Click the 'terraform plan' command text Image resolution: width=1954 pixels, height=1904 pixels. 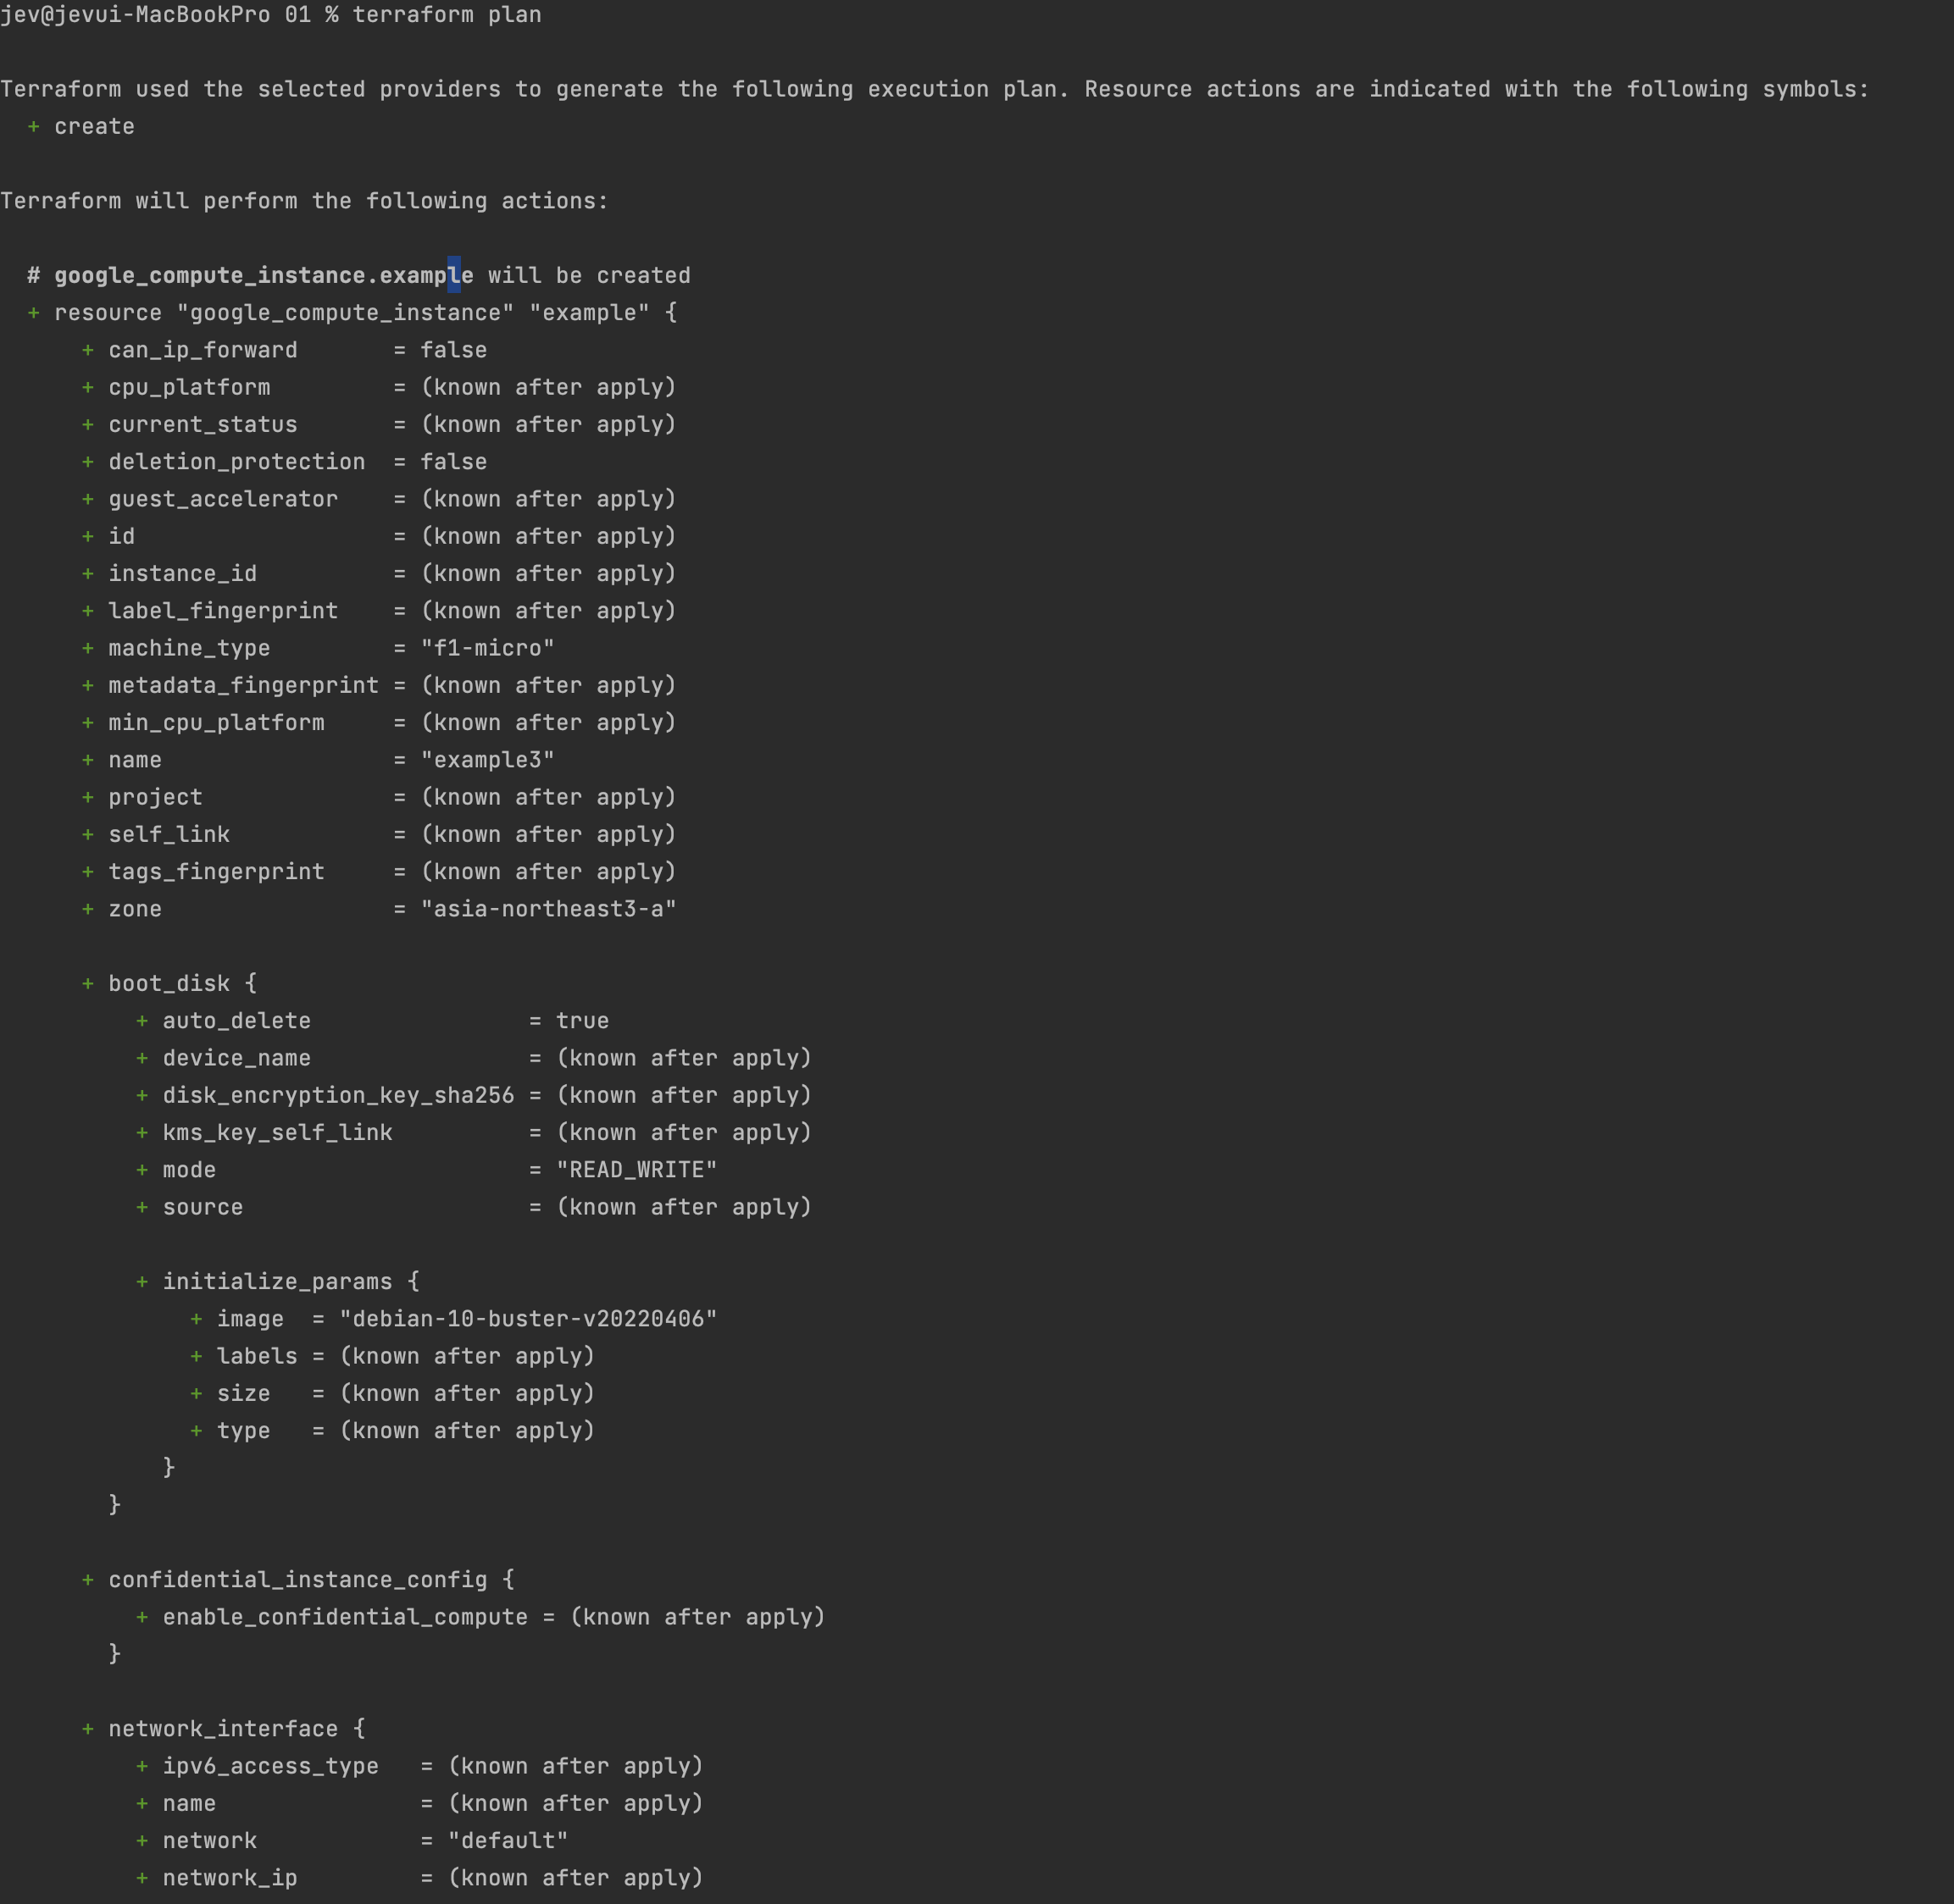click(x=447, y=15)
